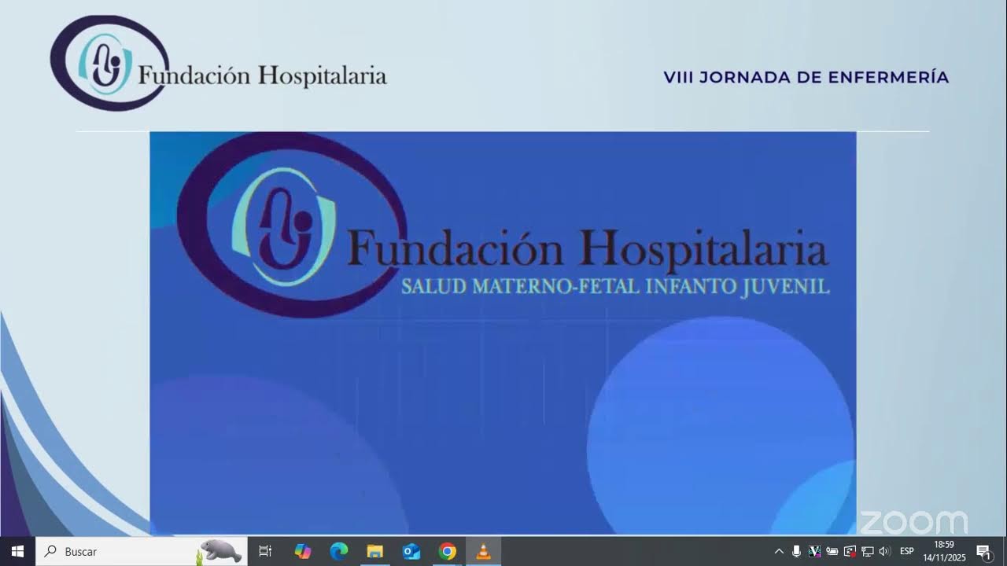Open the network connection tray icon
Viewport: 1007px width, 566px height.
[x=868, y=551]
